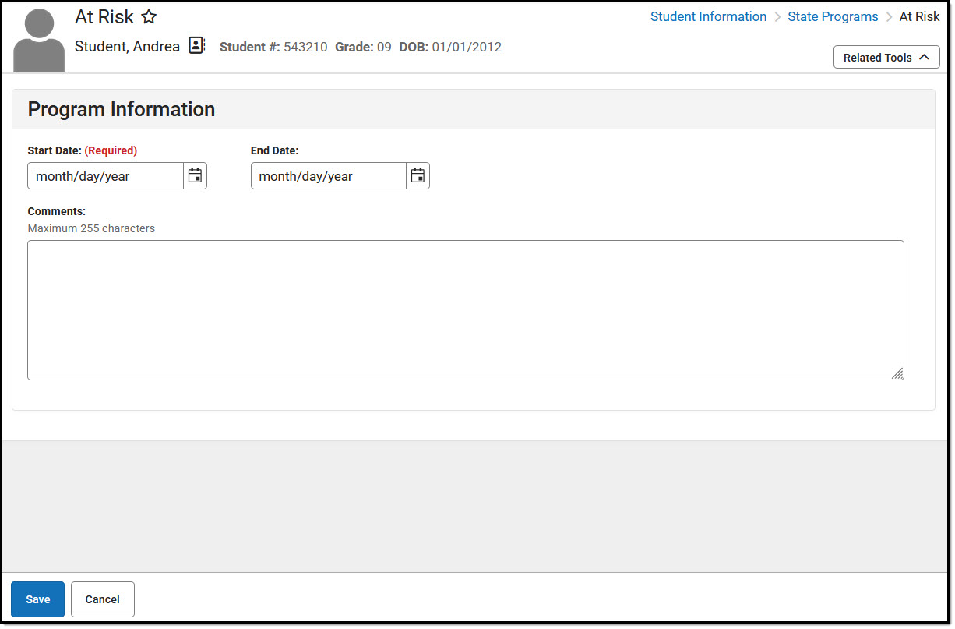The width and height of the screenshot is (955, 629).
Task: Open Student Information from breadcrumb
Action: click(708, 16)
